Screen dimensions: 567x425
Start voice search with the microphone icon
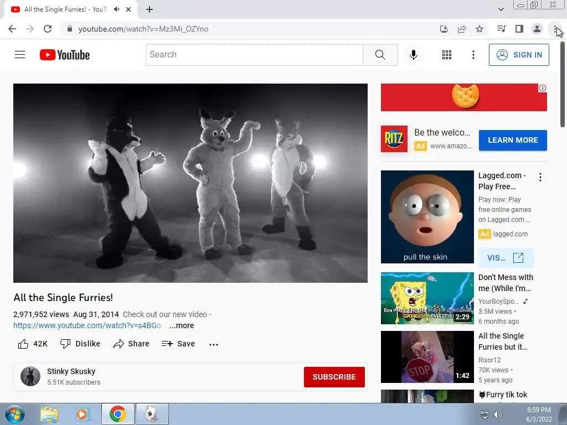pos(414,55)
